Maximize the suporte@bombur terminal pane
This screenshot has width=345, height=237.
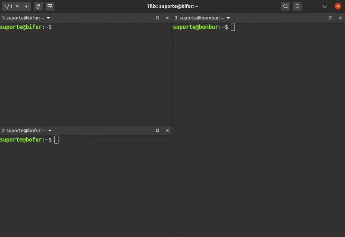point(330,18)
